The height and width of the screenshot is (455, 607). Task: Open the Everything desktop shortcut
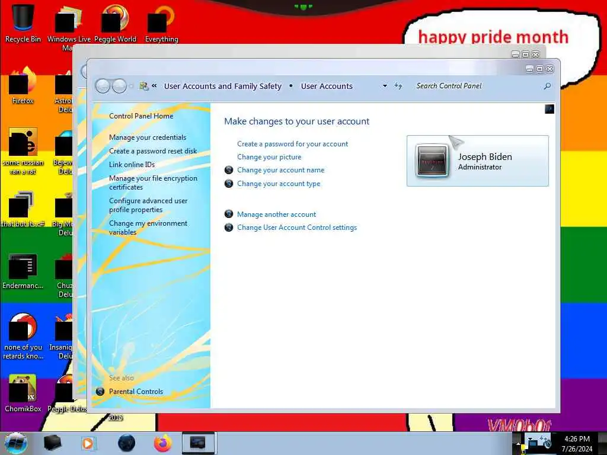click(x=161, y=23)
